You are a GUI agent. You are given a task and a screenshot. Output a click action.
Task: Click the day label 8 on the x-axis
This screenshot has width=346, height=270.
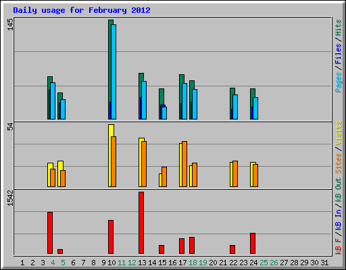[93, 263]
